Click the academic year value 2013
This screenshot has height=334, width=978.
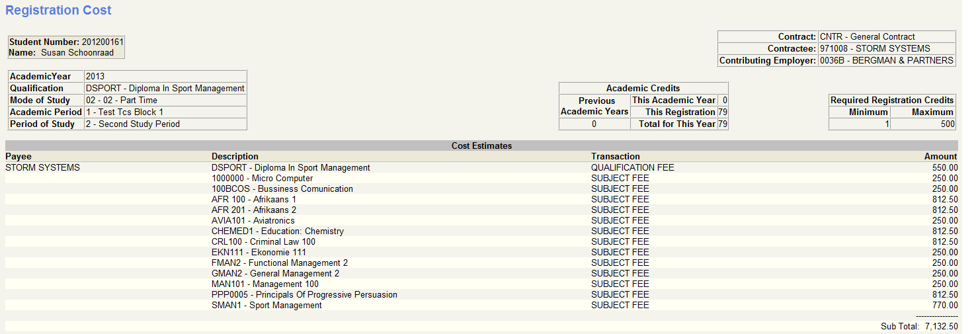pyautogui.click(x=95, y=77)
